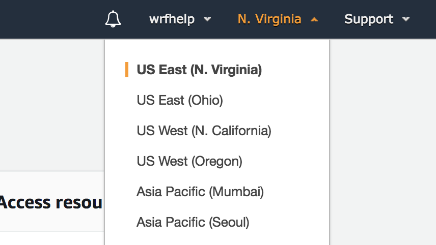Switch to Asia Pacific (Mumbai) region
This screenshot has width=436, height=245.
[x=200, y=192]
